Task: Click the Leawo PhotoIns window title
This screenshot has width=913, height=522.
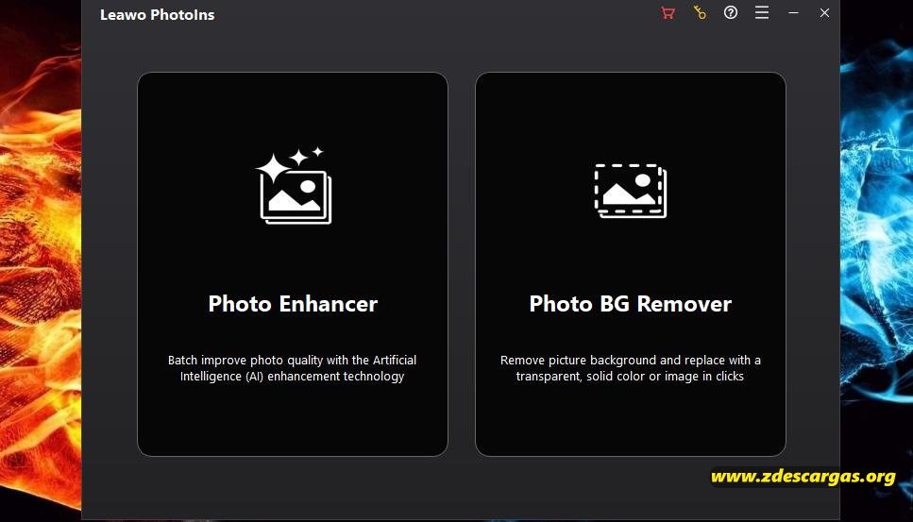Action: [158, 14]
